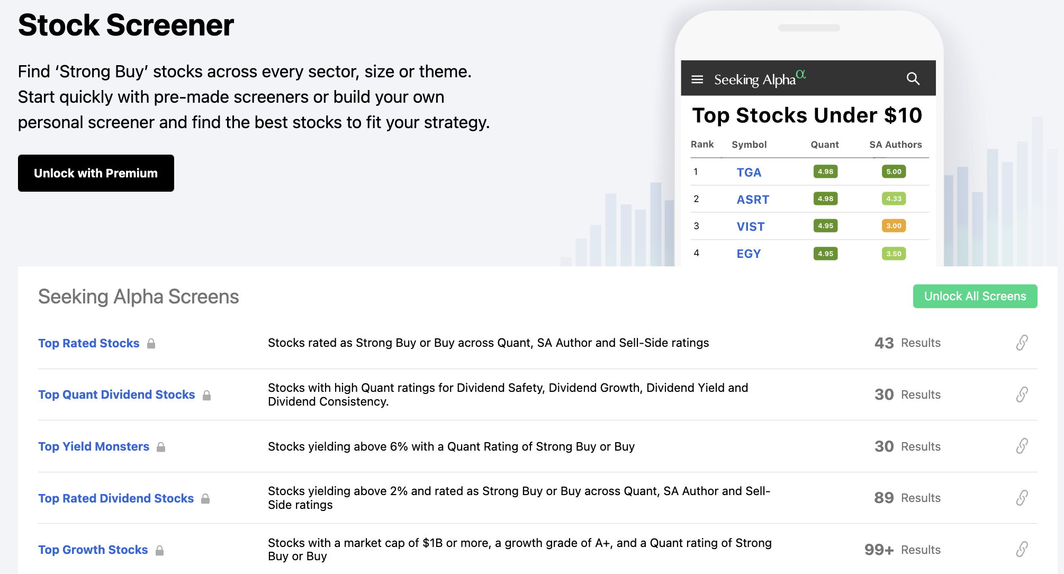The width and height of the screenshot is (1064, 574).
Task: Open the Top Yield Monsters screen
Action: click(x=94, y=446)
